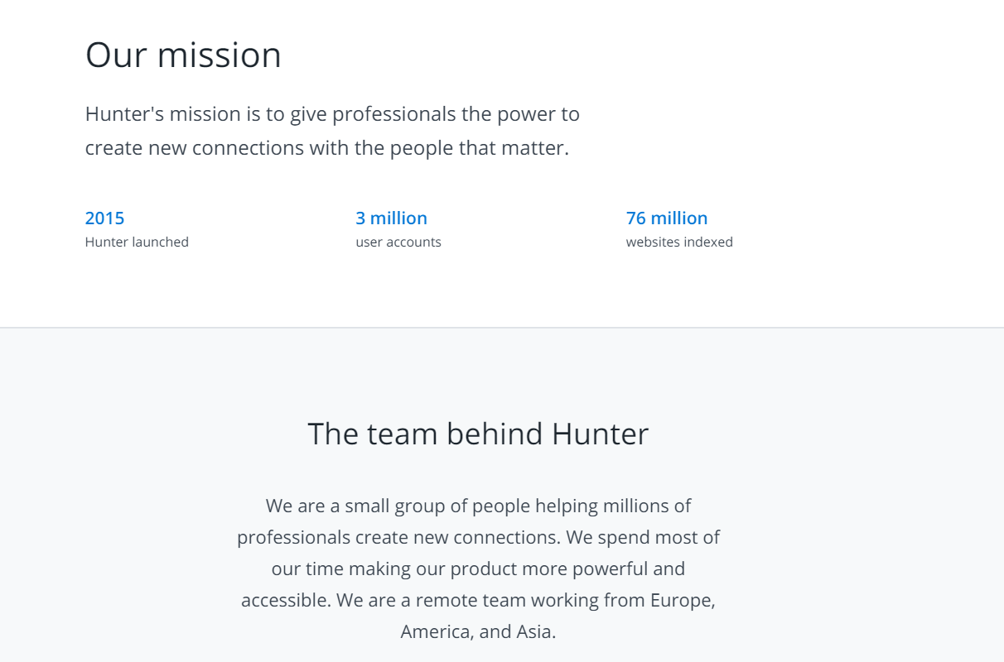1004x662 pixels.
Task: Click the "accessible. We are a remote team" line
Action: [478, 600]
